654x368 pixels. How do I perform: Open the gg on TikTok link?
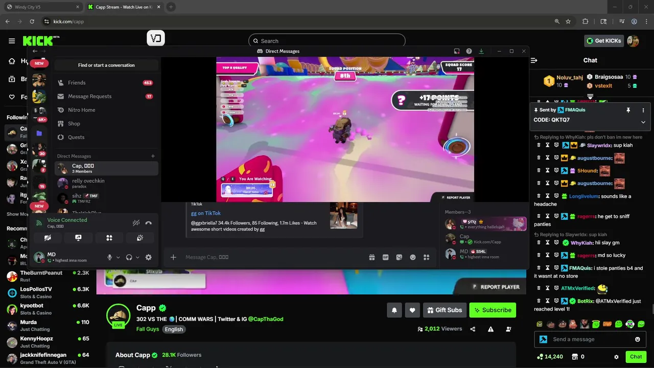click(x=206, y=213)
